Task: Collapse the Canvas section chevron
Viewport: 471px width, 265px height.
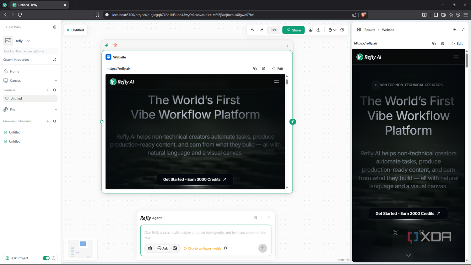Action: tap(56, 81)
